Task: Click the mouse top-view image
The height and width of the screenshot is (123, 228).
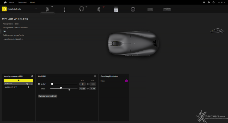Action: (134, 43)
